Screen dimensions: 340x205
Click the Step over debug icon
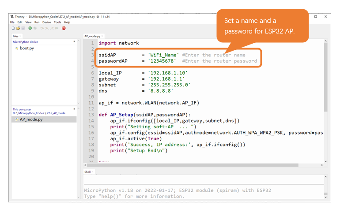[x=42, y=28]
